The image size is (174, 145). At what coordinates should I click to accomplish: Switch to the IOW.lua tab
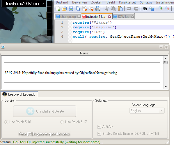click(124, 17)
